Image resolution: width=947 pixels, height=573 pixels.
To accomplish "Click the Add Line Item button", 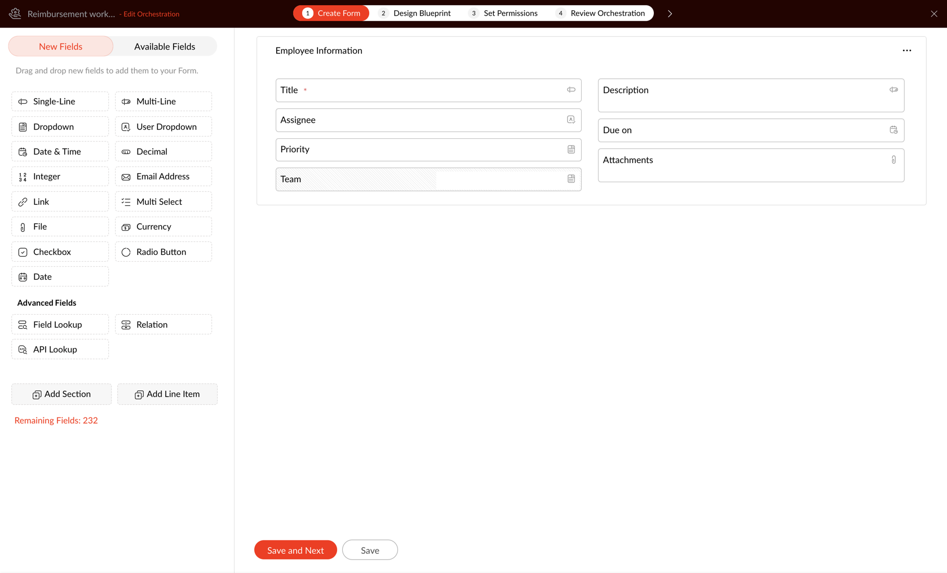I will click(167, 394).
